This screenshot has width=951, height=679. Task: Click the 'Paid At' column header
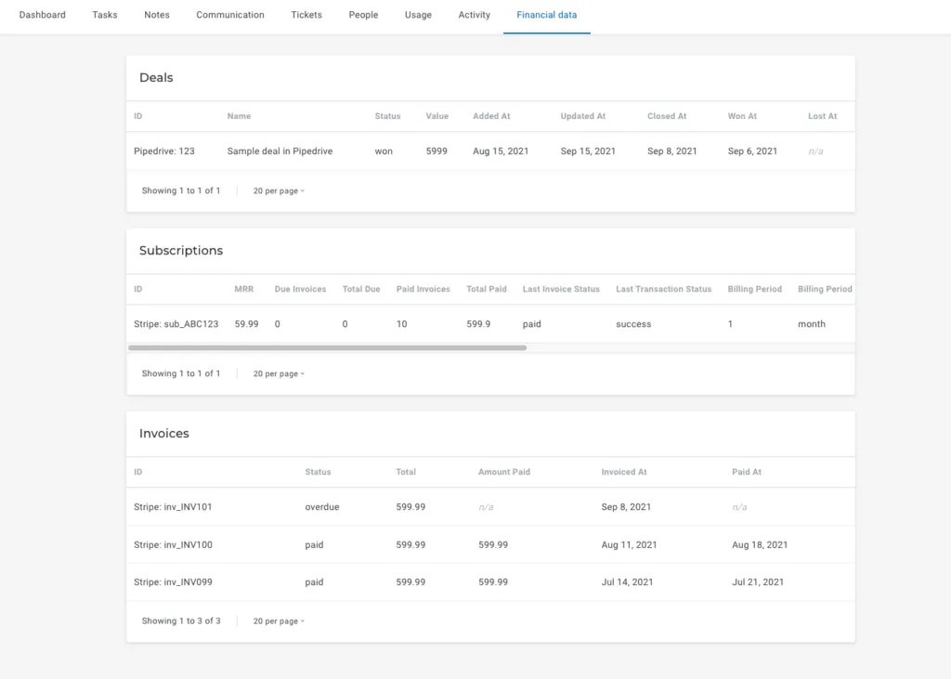747,472
